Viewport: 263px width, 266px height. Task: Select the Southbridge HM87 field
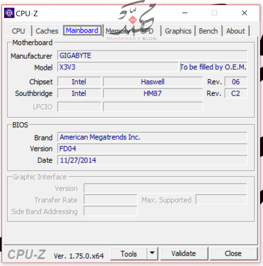pos(153,93)
